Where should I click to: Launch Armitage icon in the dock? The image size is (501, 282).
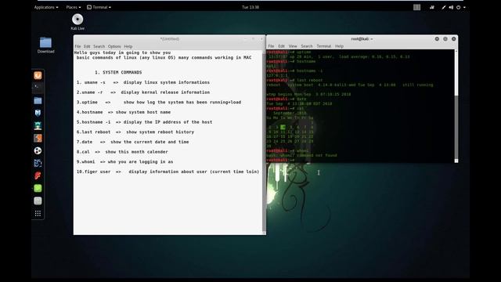(x=38, y=125)
